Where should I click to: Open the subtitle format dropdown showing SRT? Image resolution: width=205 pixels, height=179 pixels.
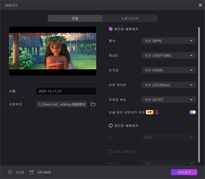click(169, 163)
